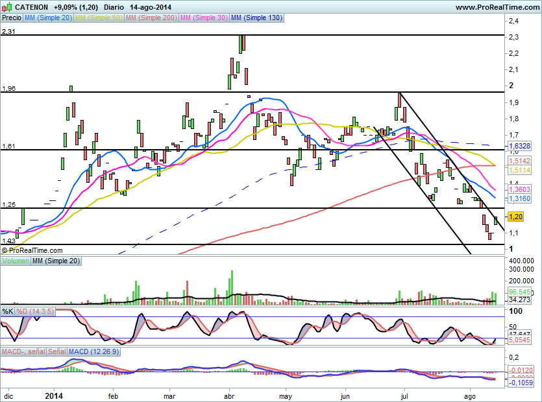The height and width of the screenshot is (402, 542).
Task: Click the green 96.545 volume value tag
Action: (519, 292)
